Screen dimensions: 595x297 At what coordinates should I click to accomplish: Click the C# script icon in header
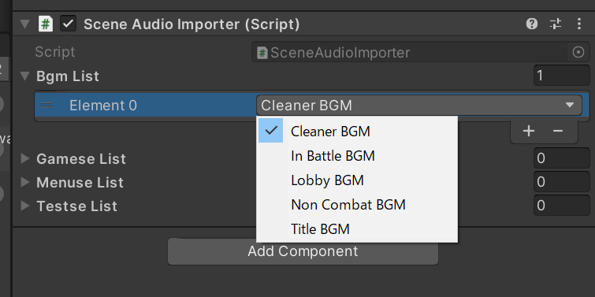[x=46, y=24]
